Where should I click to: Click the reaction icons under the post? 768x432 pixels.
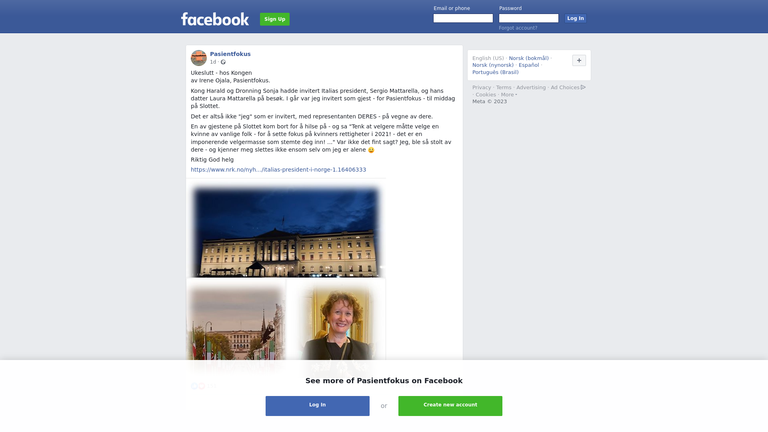point(198,386)
